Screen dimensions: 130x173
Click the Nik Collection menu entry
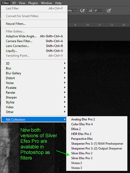(x=34, y=120)
